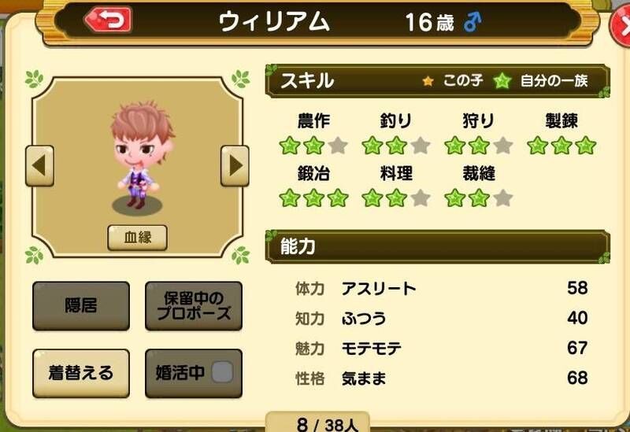Show previous character with left arrow
Screen dimensions: 630x432
point(39,166)
